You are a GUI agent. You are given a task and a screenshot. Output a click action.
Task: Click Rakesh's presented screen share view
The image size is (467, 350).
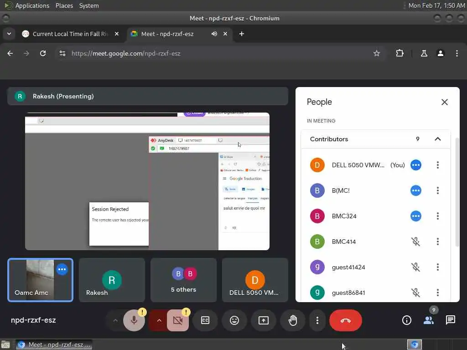[x=147, y=181]
